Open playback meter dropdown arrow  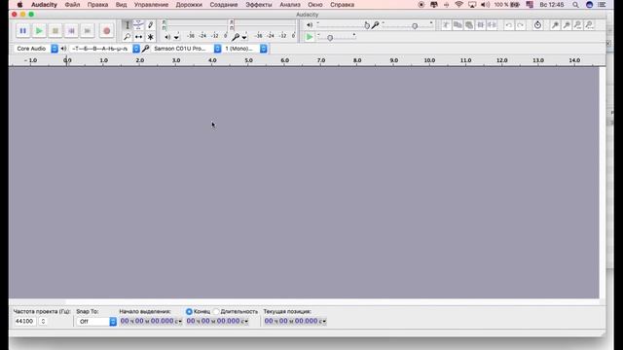pyautogui.click(x=176, y=37)
